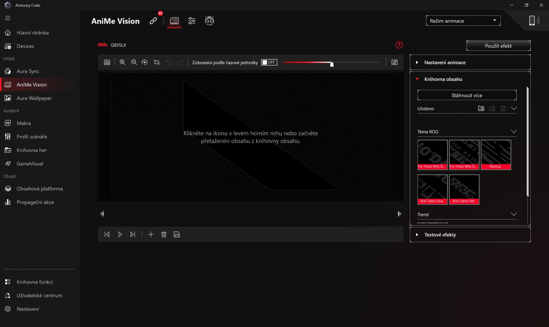
Task: Collapse the Téma ROG chevron
Action: [x=514, y=132]
